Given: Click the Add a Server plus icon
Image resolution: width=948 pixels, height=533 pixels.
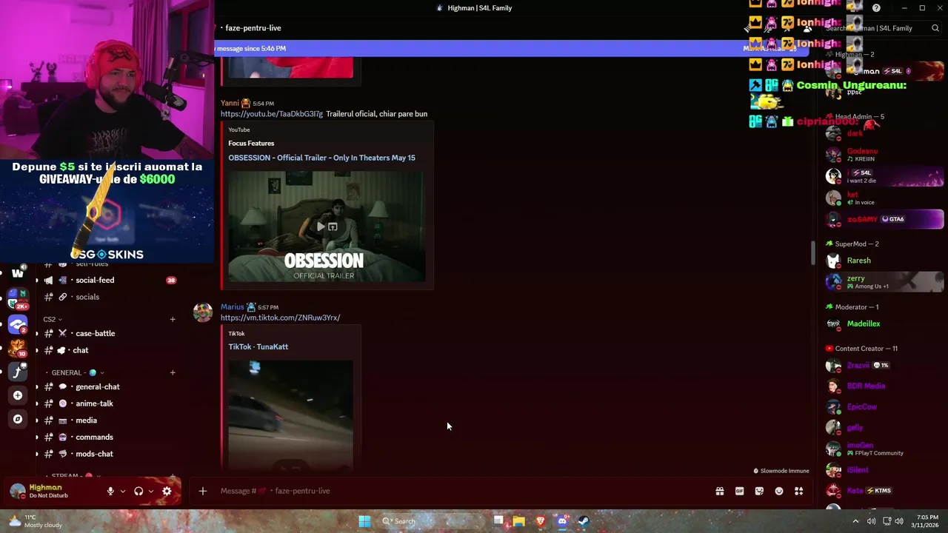Looking at the screenshot, I should 18,395.
